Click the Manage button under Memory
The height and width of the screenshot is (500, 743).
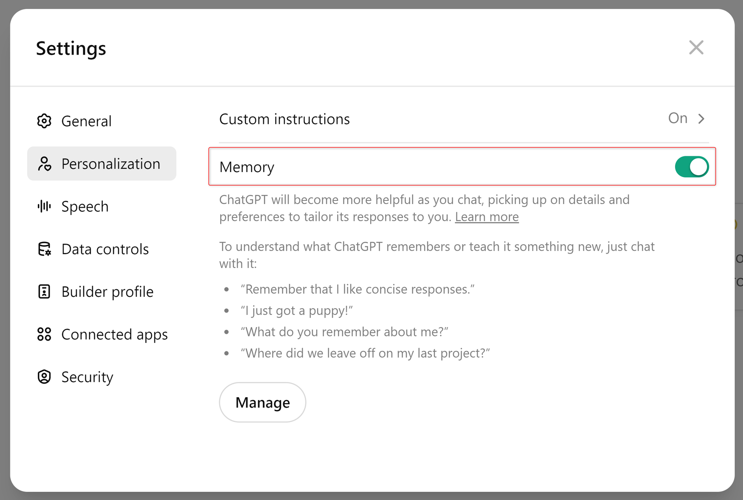pos(263,402)
